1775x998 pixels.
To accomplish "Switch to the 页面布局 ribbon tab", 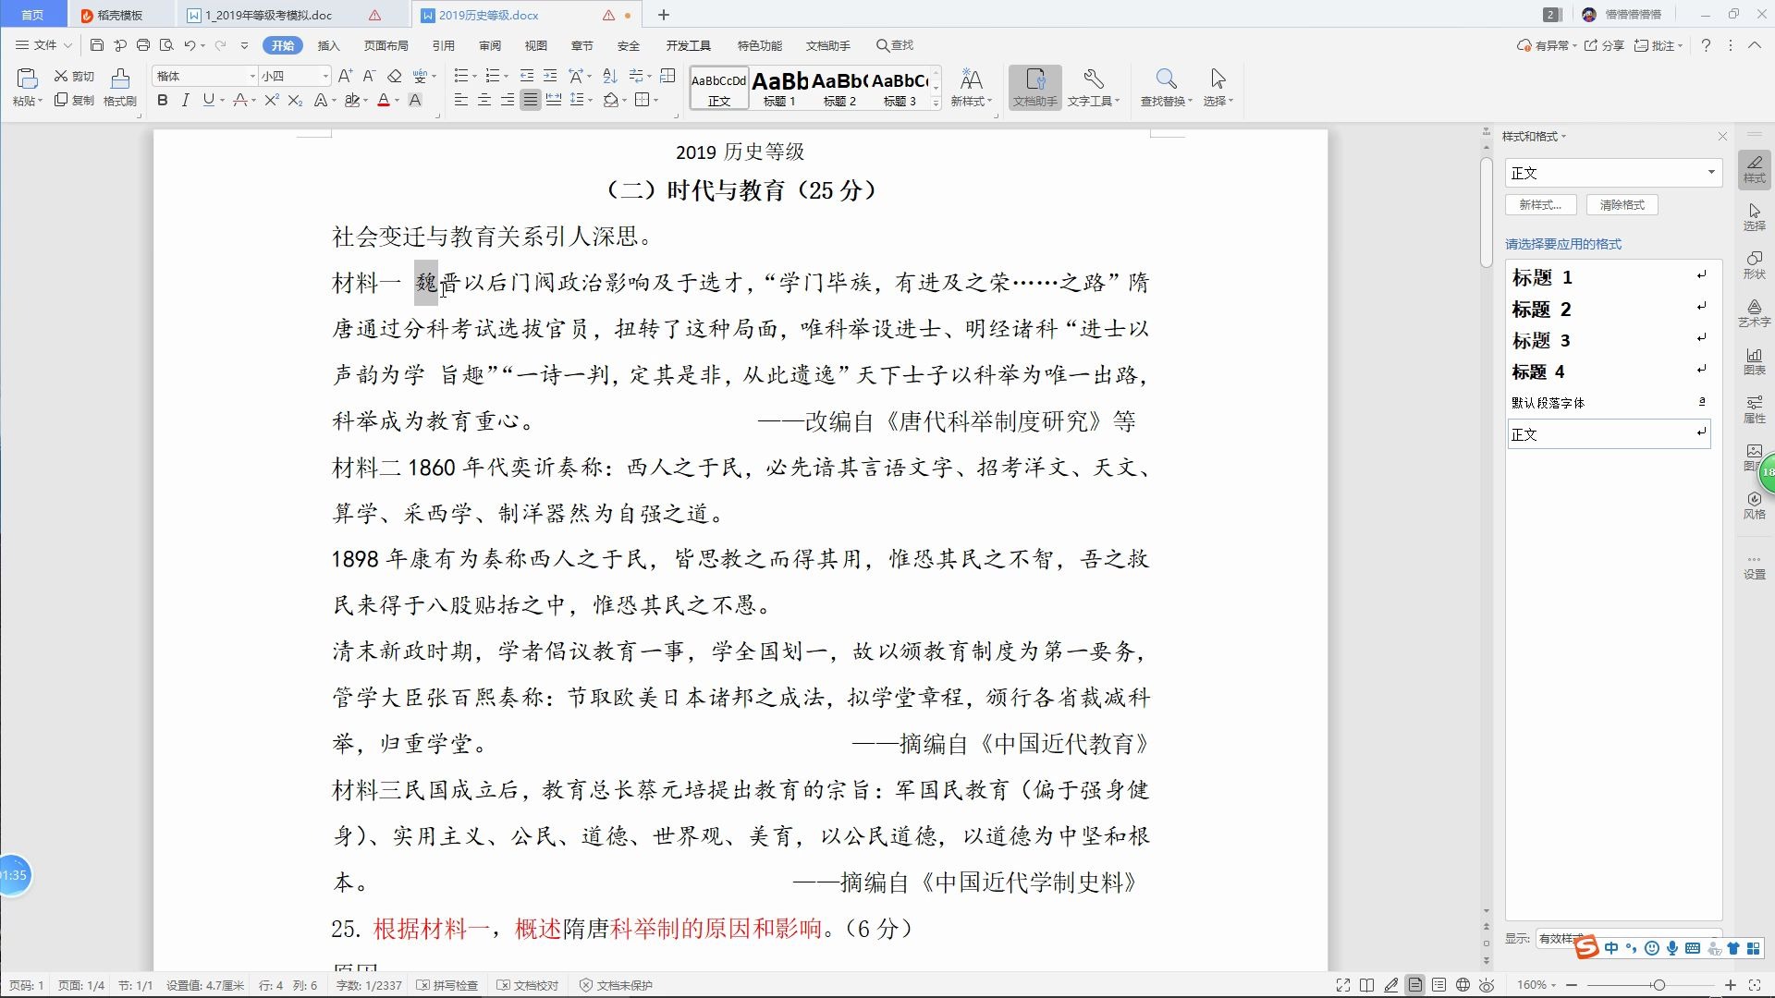I will (x=386, y=45).
